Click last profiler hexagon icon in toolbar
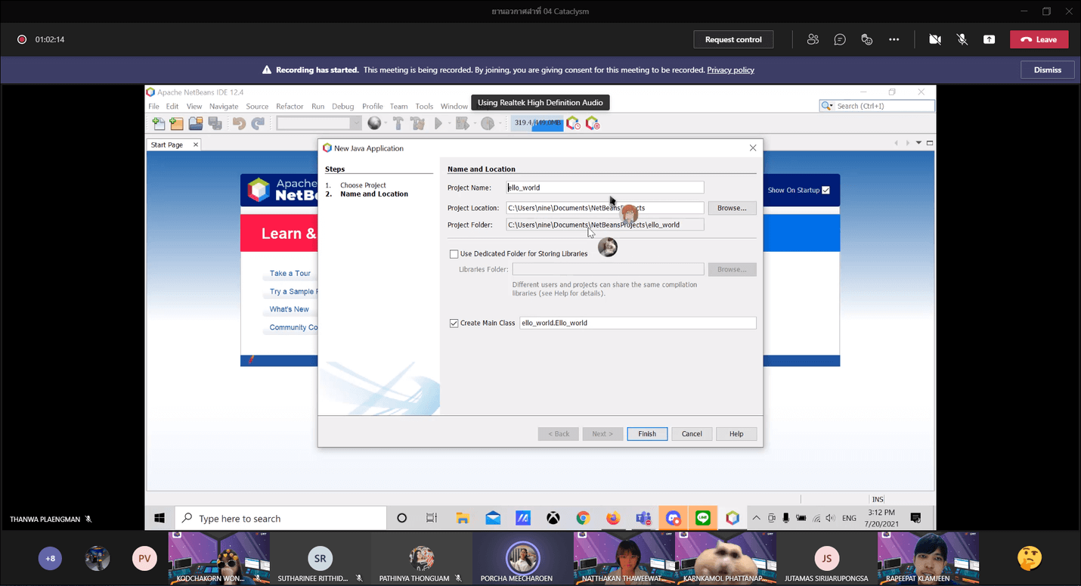The height and width of the screenshot is (586, 1081). point(593,122)
